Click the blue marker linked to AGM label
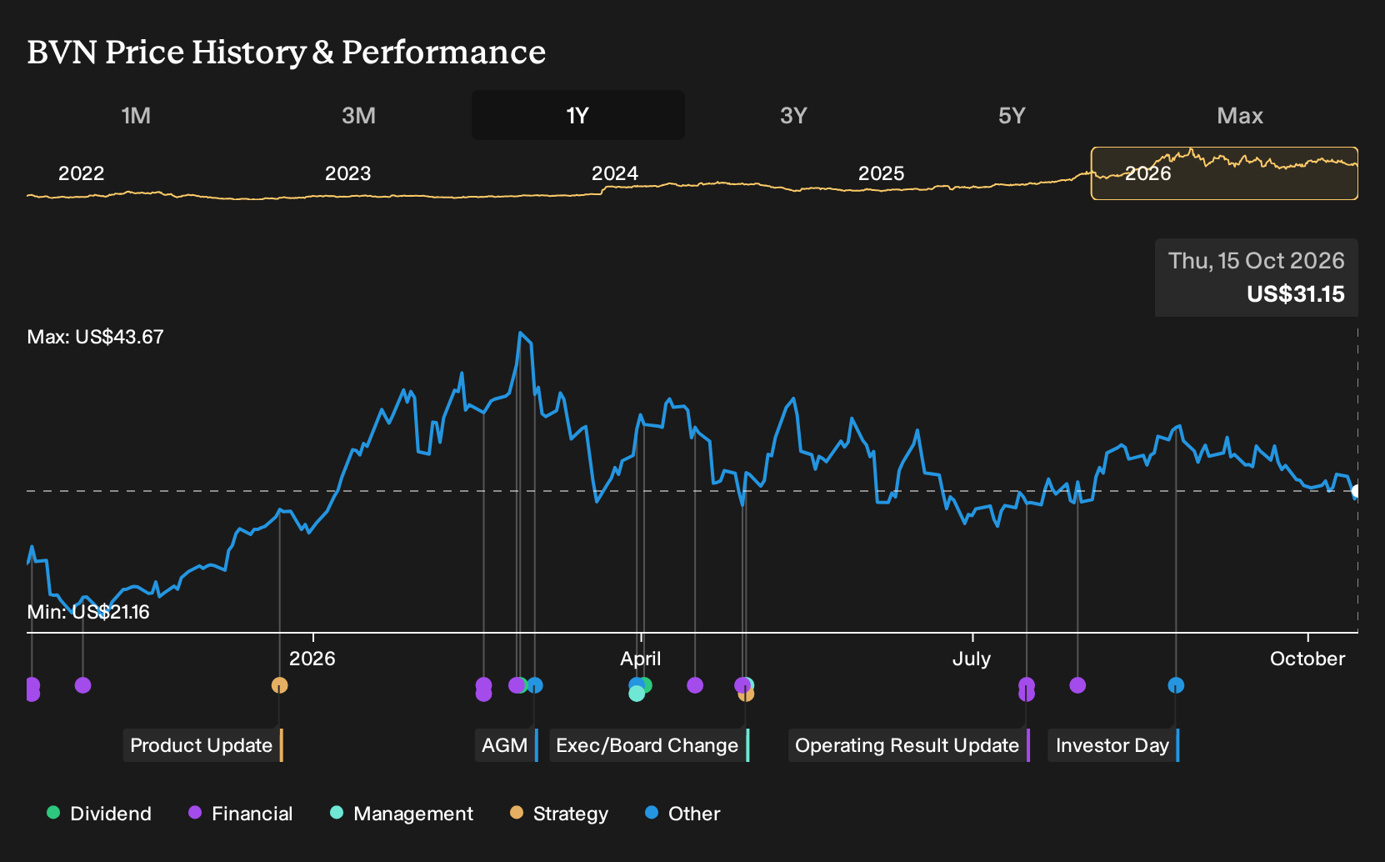 click(535, 685)
